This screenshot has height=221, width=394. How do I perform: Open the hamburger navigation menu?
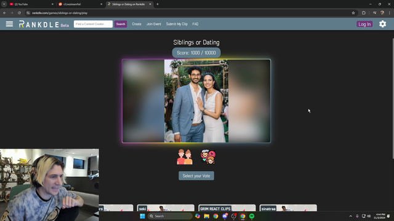coord(9,24)
